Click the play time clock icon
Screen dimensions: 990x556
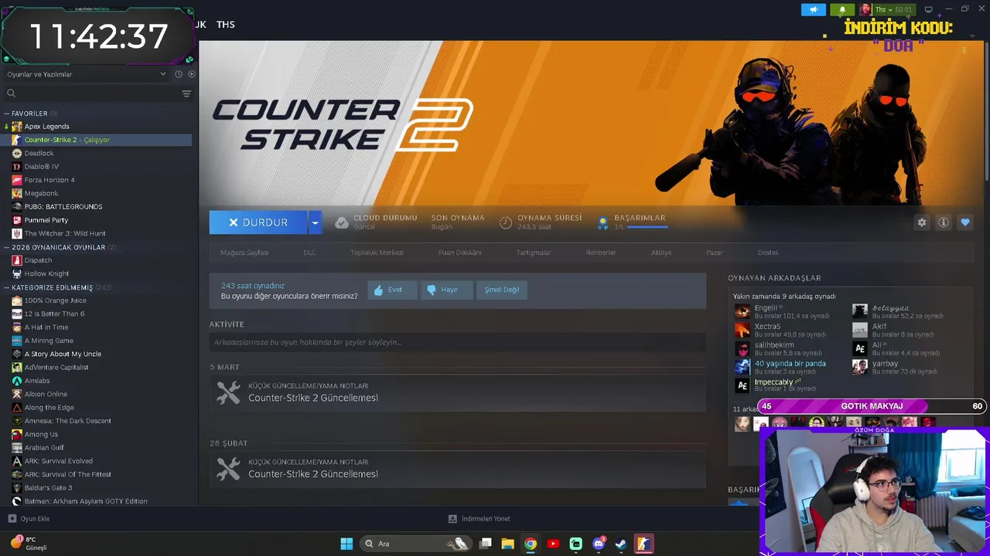point(505,222)
